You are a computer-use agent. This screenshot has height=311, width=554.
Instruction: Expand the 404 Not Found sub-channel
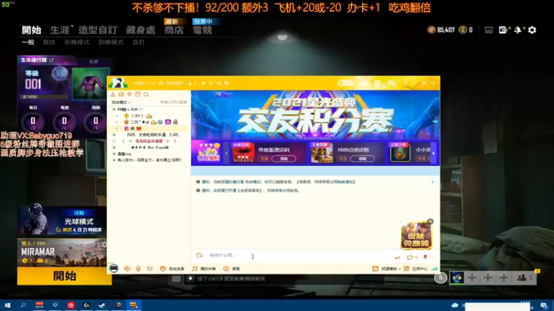[x=114, y=147]
